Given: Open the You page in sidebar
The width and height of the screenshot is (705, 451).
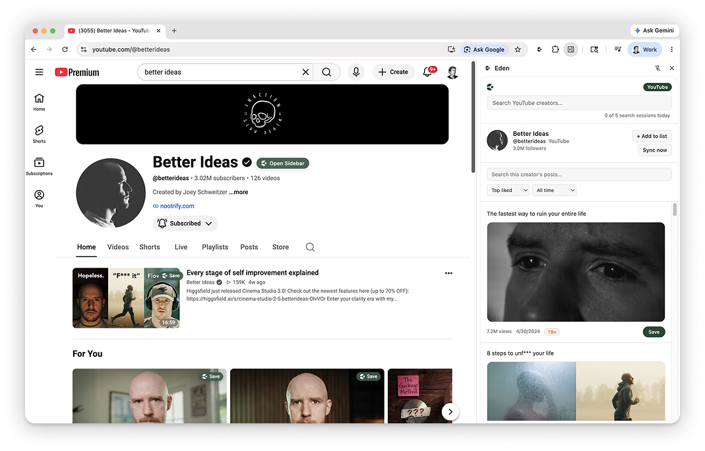Looking at the screenshot, I should coord(39,198).
